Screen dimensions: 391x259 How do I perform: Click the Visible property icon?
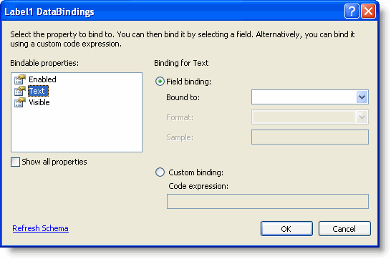point(20,102)
